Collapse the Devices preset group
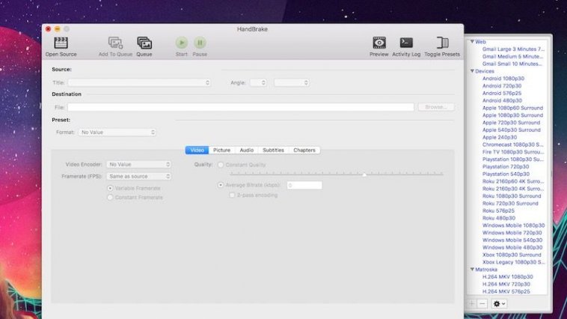Screen dimensions: 567x319 pos(472,71)
